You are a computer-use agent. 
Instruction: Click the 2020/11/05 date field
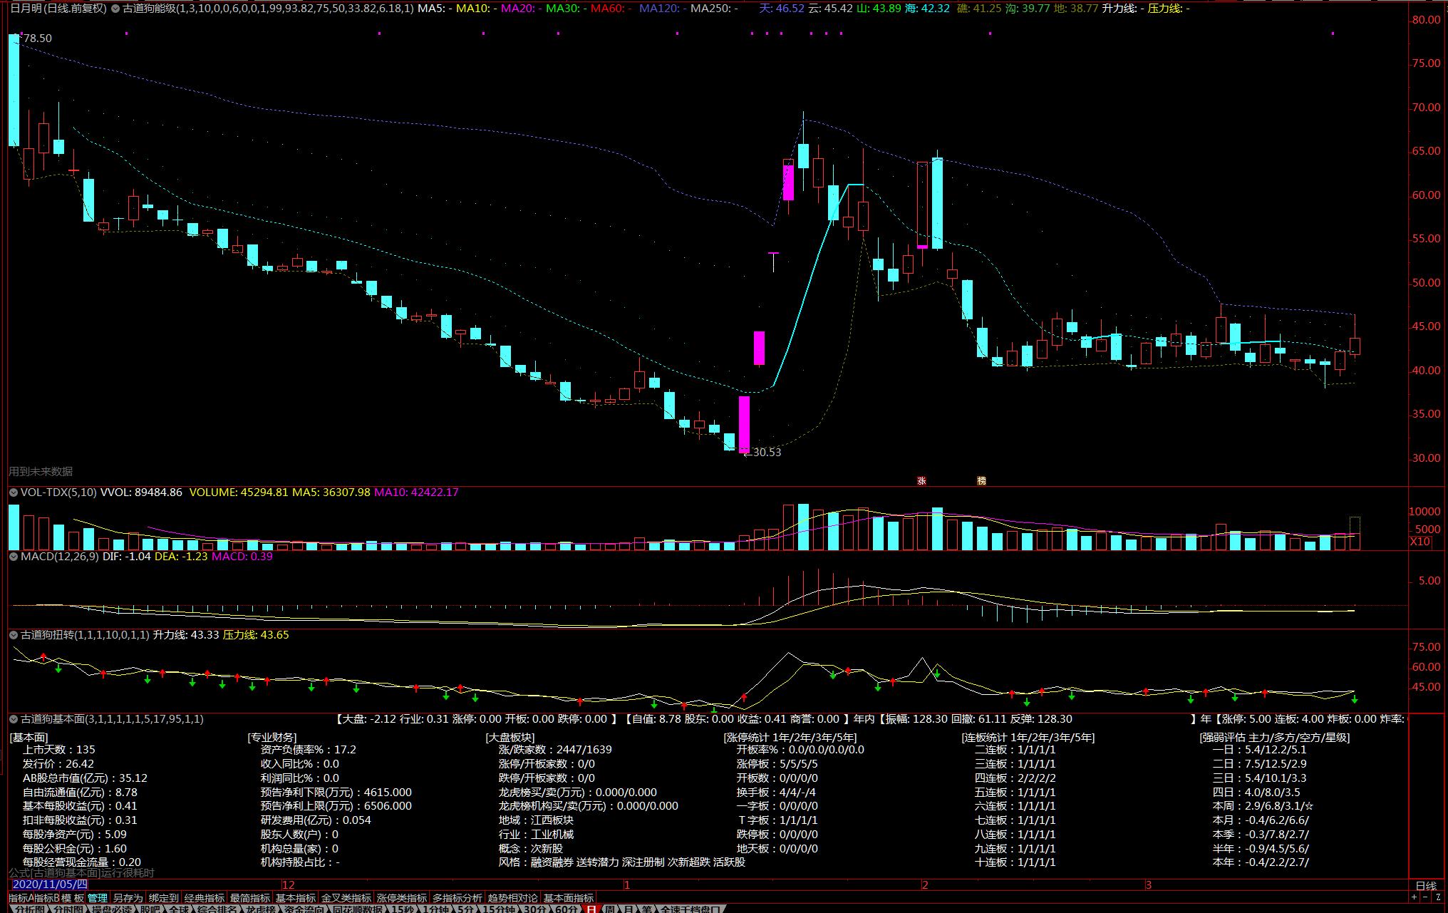tap(50, 884)
